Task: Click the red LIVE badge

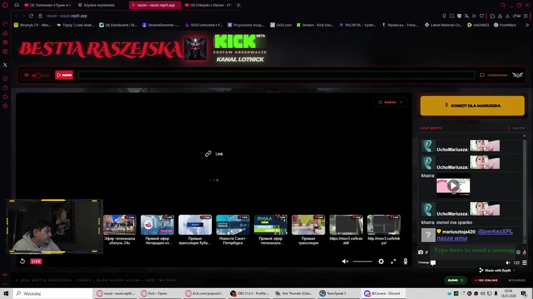Action: pyautogui.click(x=36, y=261)
